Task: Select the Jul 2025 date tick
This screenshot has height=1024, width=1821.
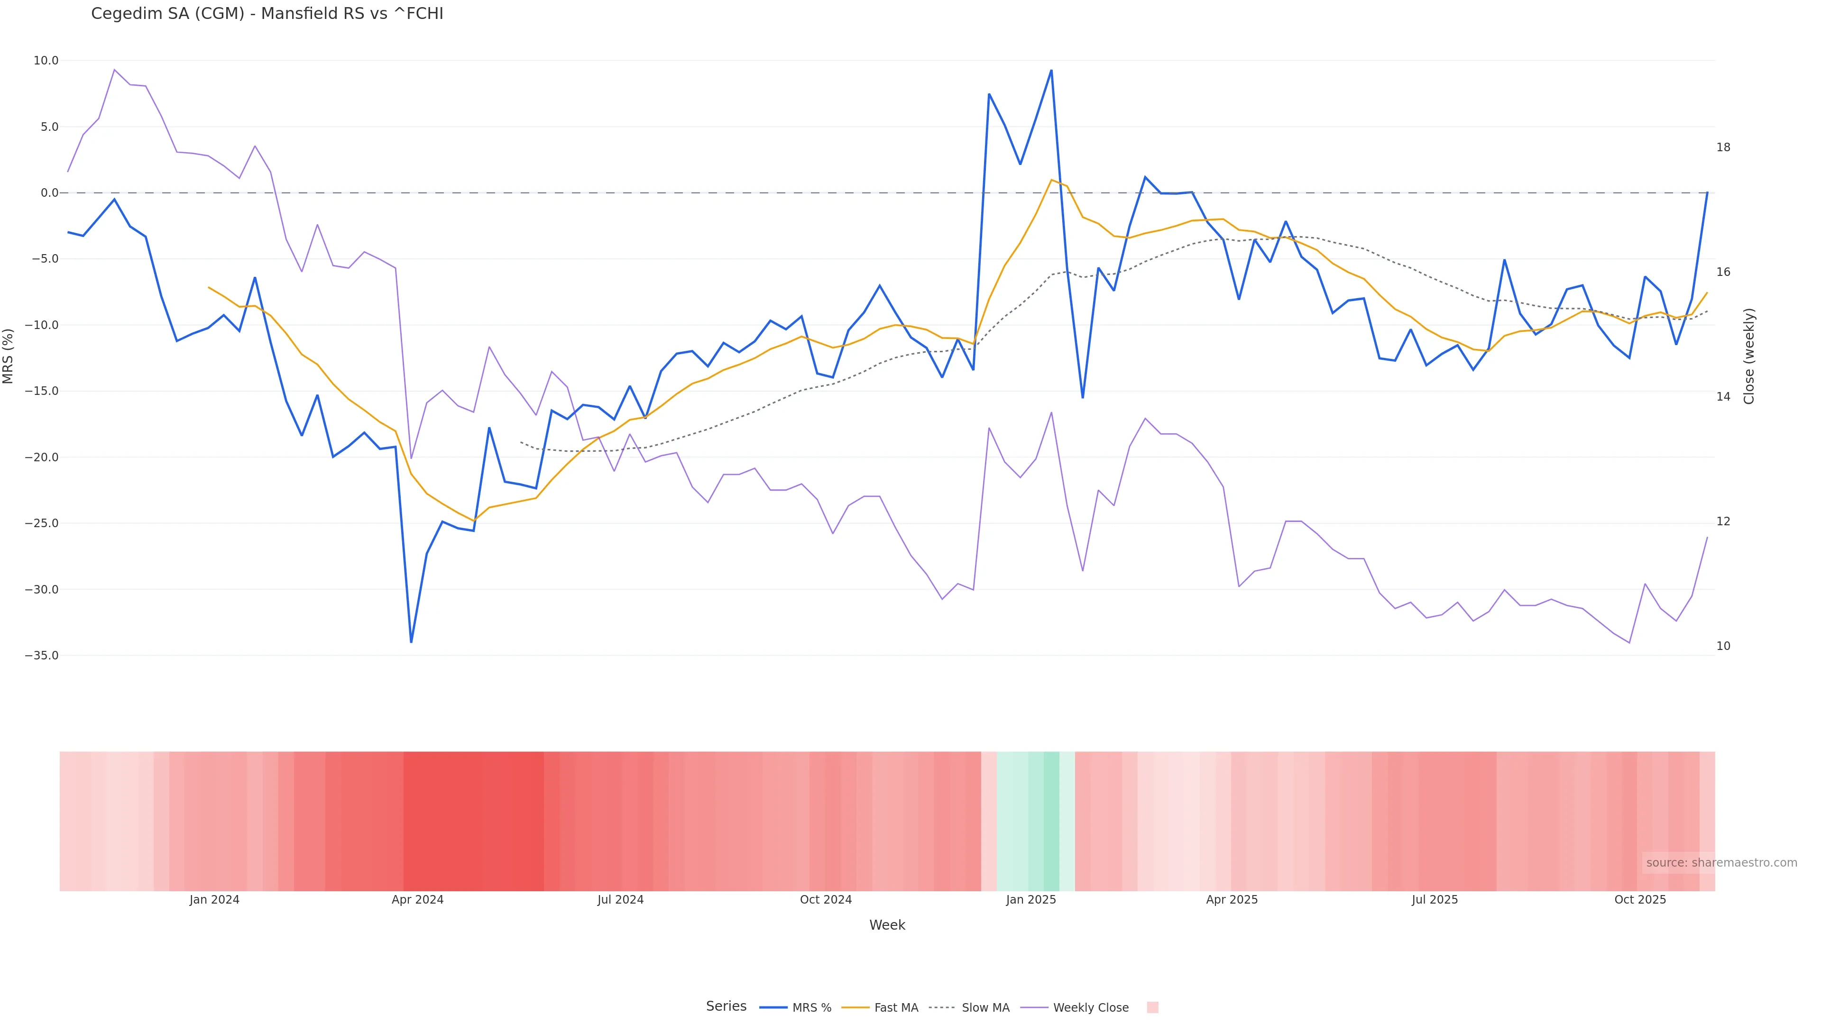Action: coord(1435,900)
